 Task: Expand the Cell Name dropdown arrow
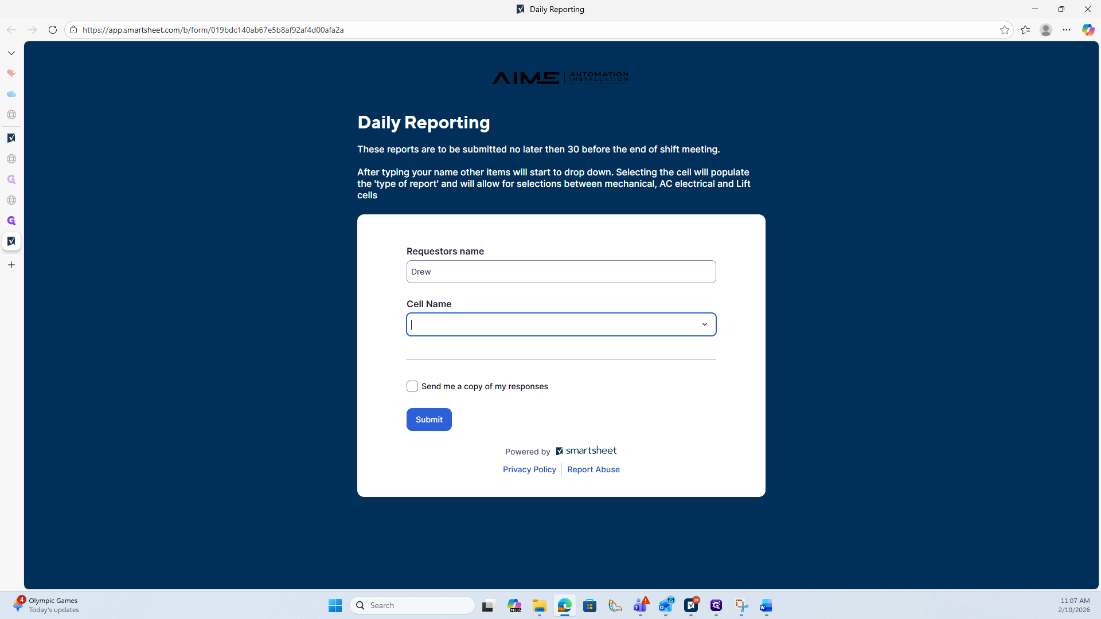pyautogui.click(x=704, y=324)
